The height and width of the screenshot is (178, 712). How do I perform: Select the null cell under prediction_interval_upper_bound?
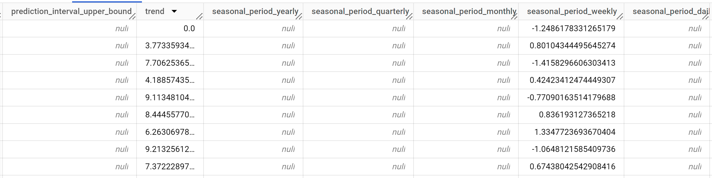[122, 28]
